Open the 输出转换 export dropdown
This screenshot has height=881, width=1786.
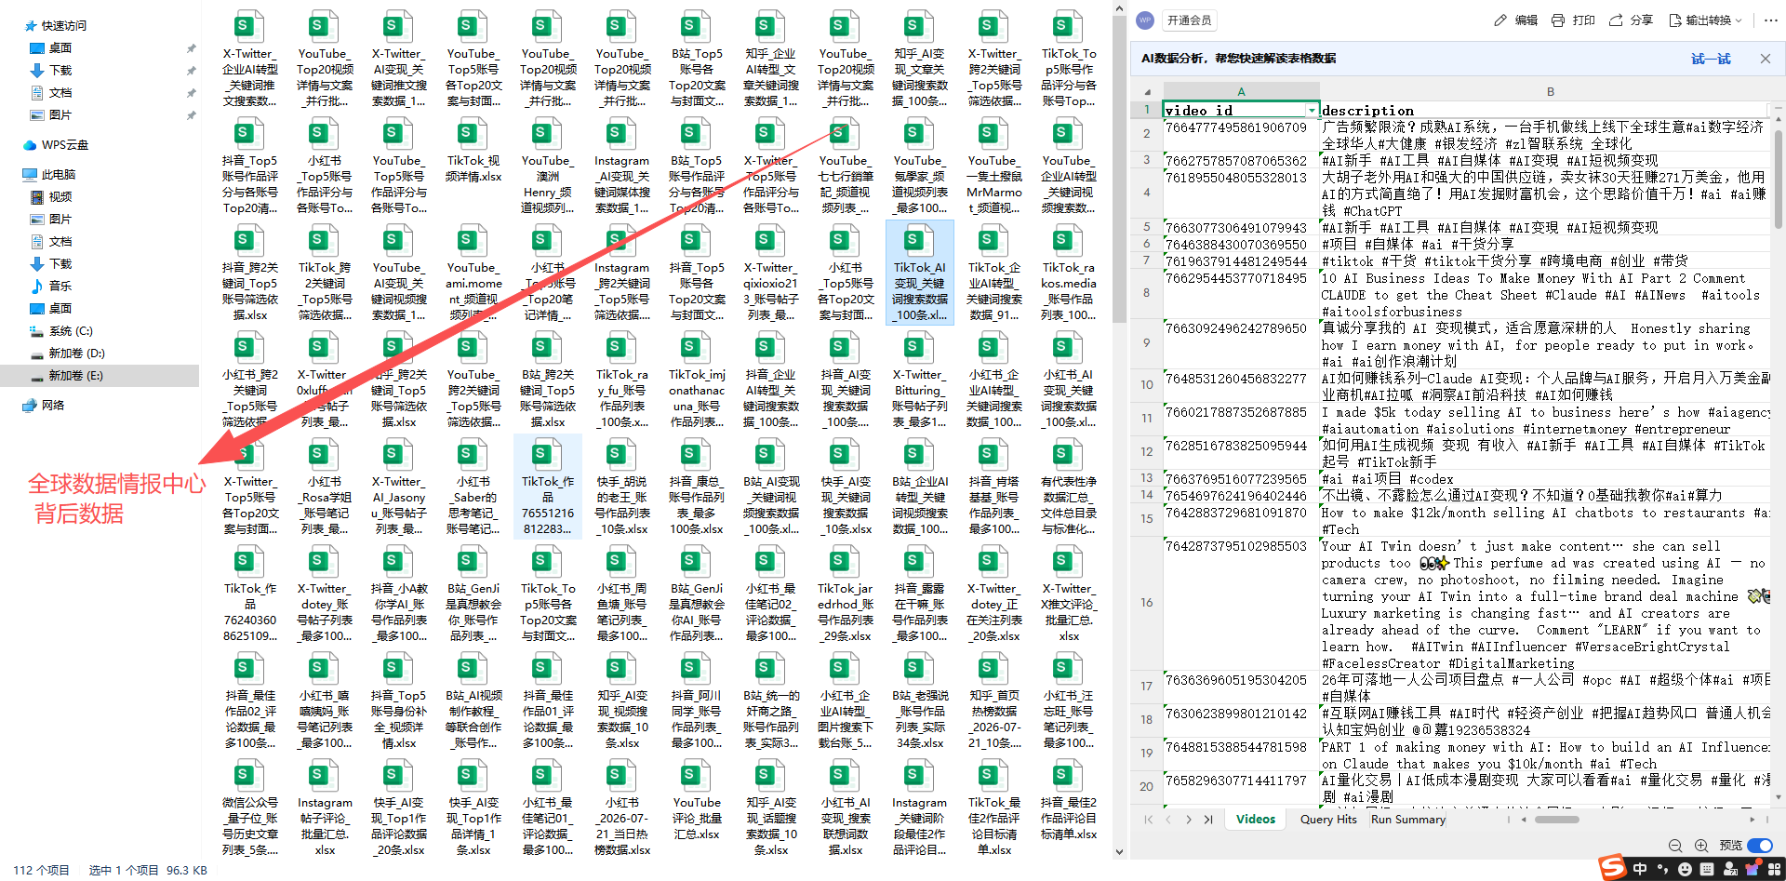[1706, 20]
